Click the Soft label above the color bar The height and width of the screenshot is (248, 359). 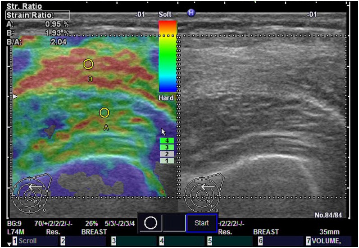(x=164, y=14)
